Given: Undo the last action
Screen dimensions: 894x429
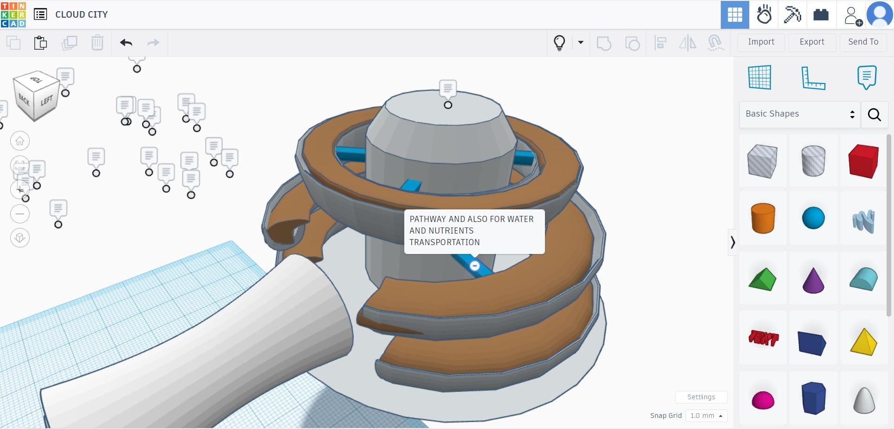Looking at the screenshot, I should point(126,43).
